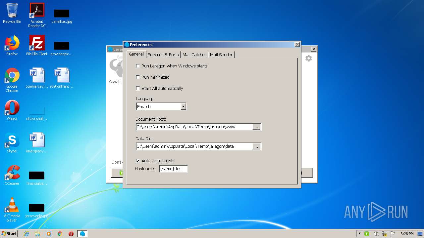This screenshot has height=238, width=424.
Task: Open the Action Center flag icon
Action: [x=393, y=234]
